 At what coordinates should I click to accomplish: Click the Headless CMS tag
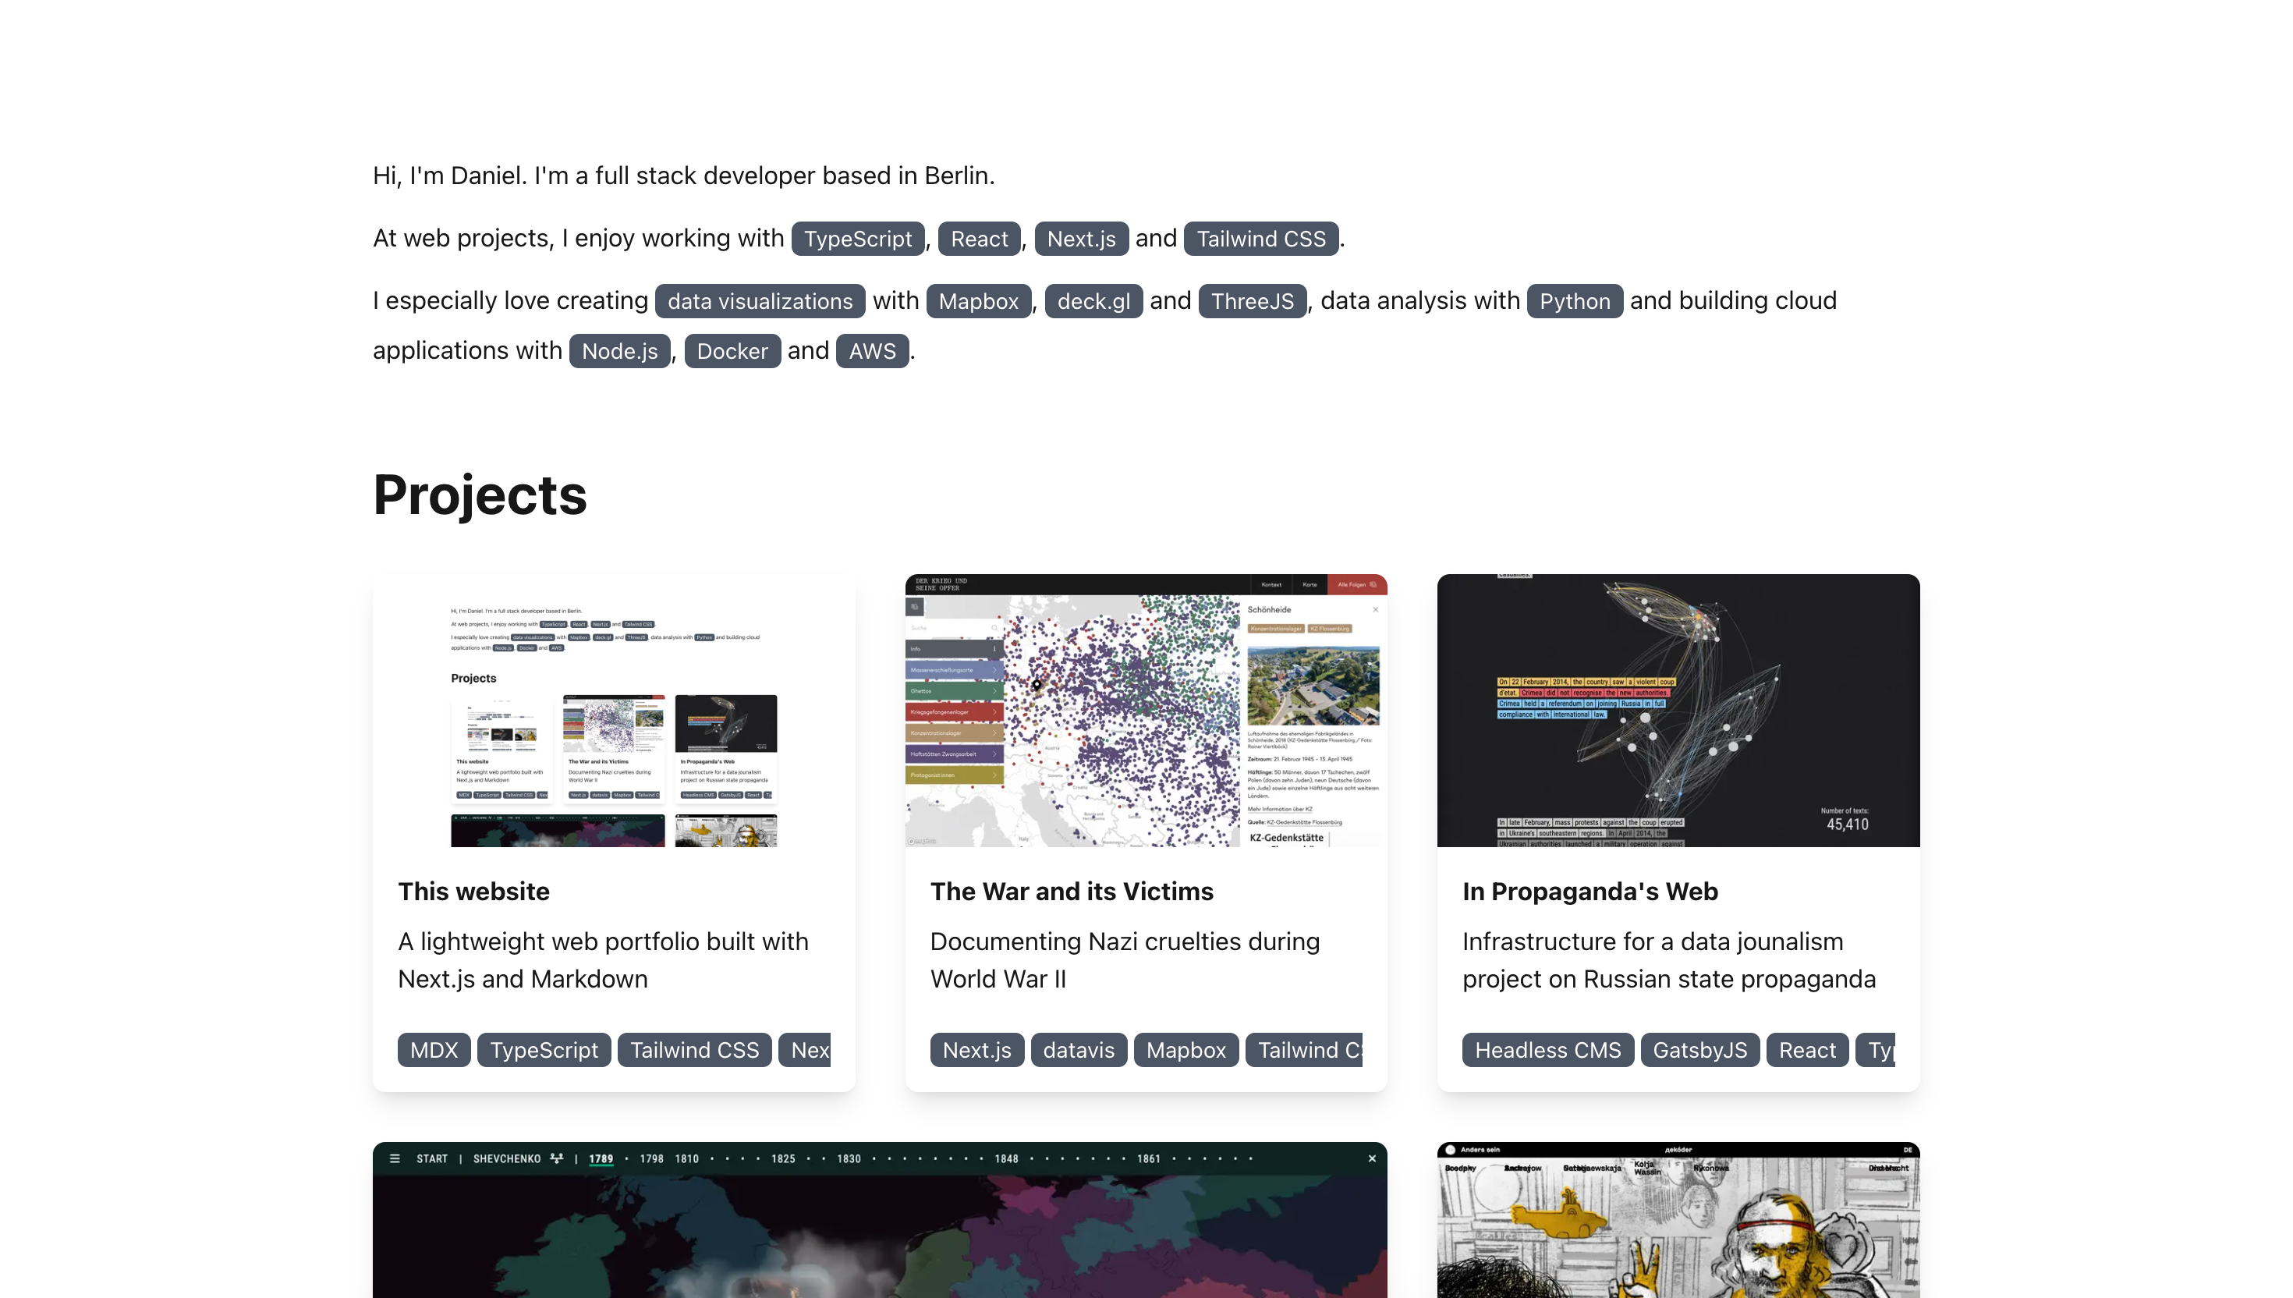[1547, 1050]
